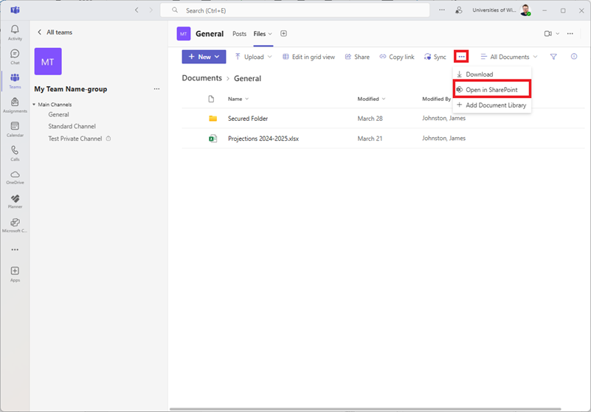Image resolution: width=591 pixels, height=412 pixels.
Task: Collapse the Main Channels section
Action: point(34,105)
